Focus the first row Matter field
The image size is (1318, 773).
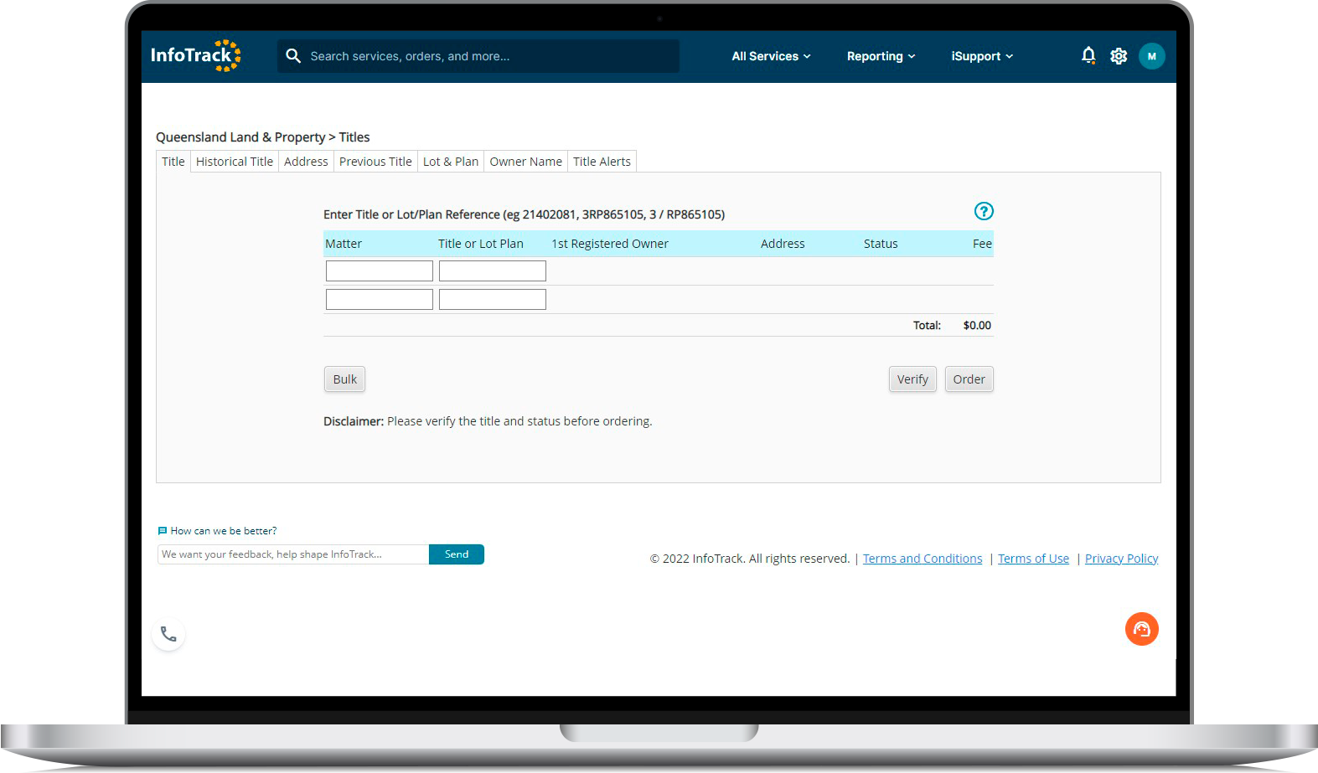pyautogui.click(x=380, y=271)
